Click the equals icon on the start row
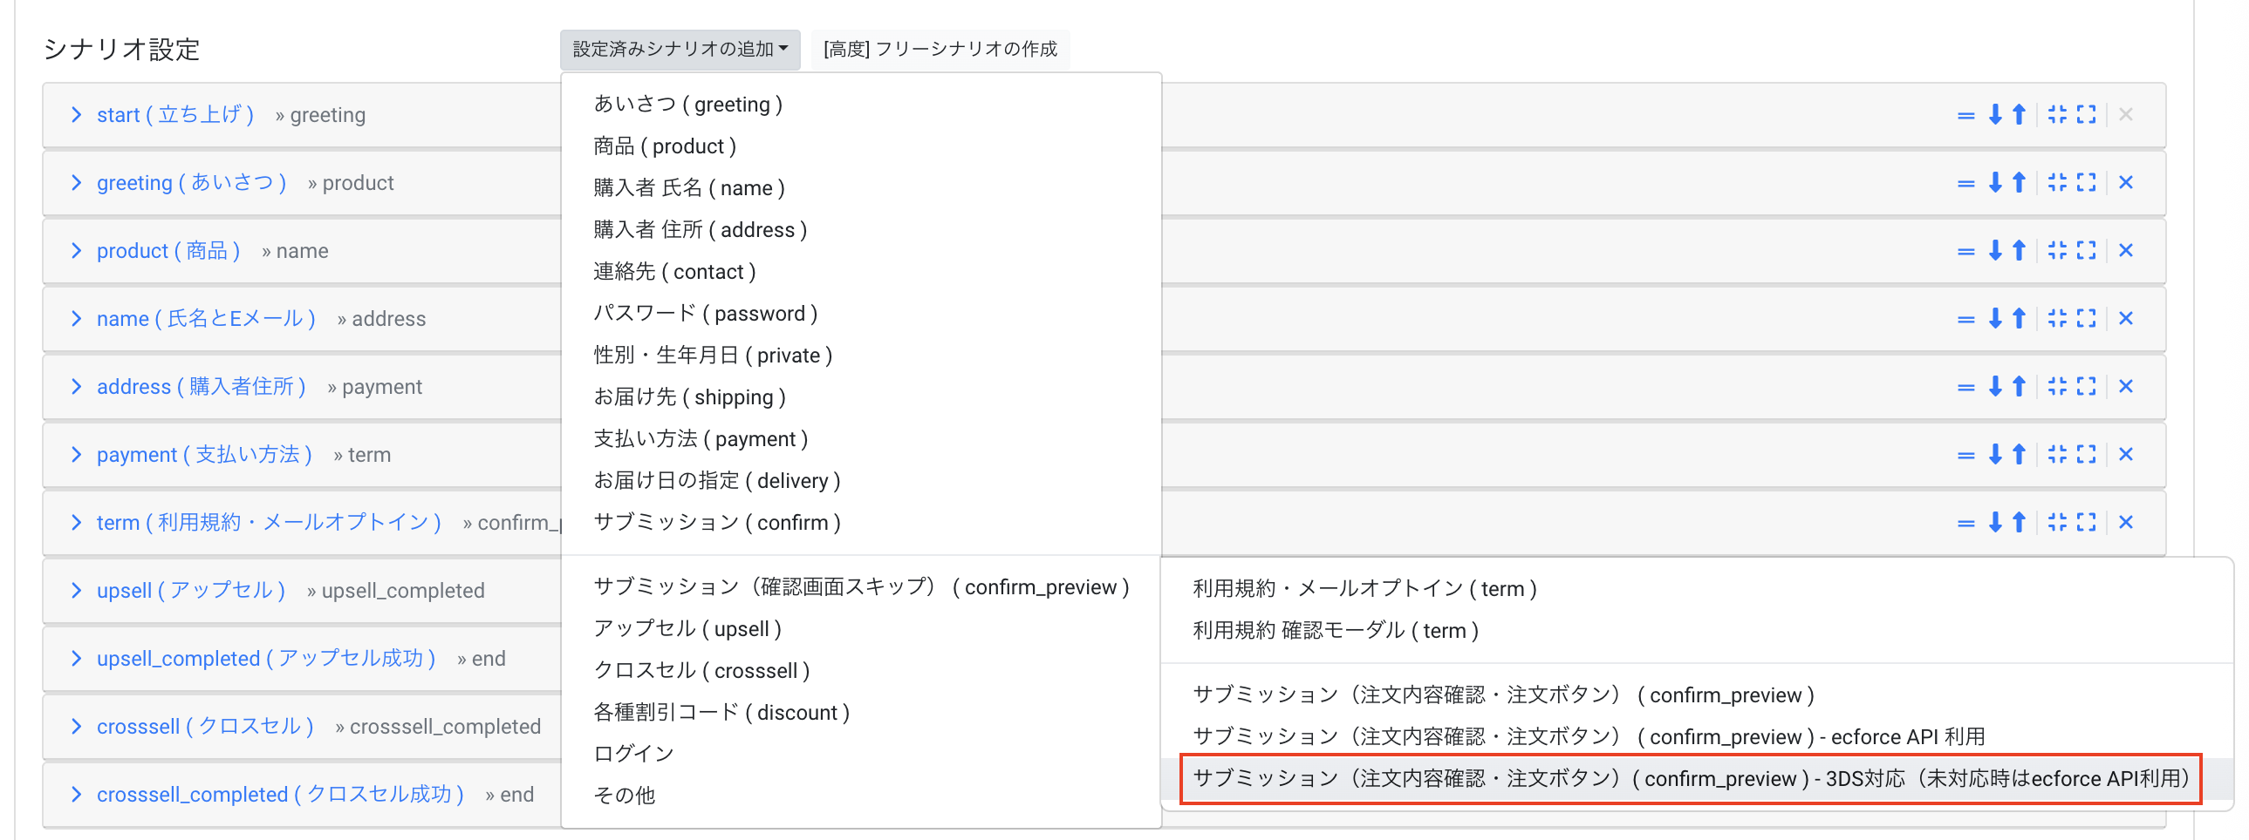Screen dimensions: 2249x840 pos(1965,114)
